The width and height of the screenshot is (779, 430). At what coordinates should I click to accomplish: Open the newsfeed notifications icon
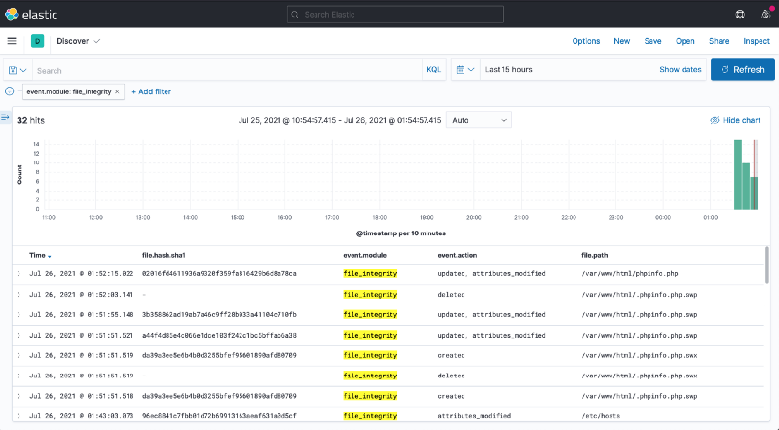click(765, 14)
